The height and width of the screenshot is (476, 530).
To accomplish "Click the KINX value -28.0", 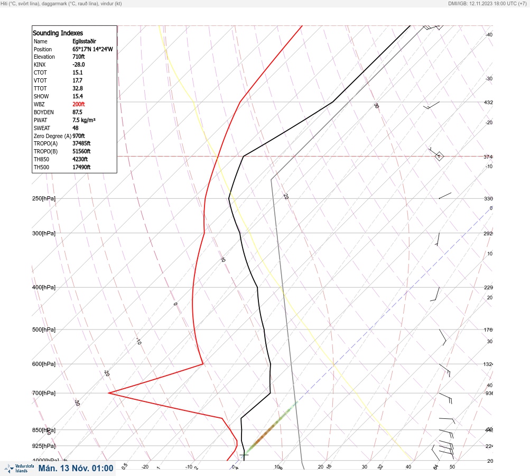I will click(78, 65).
